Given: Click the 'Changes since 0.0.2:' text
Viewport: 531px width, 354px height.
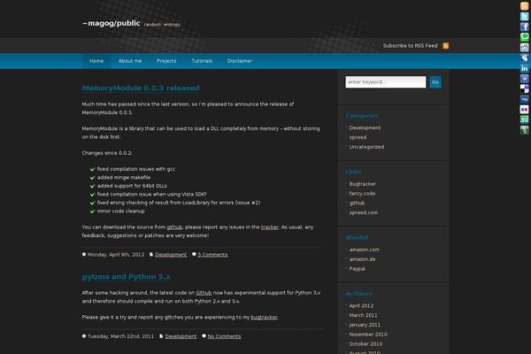Looking at the screenshot, I should click(x=107, y=153).
